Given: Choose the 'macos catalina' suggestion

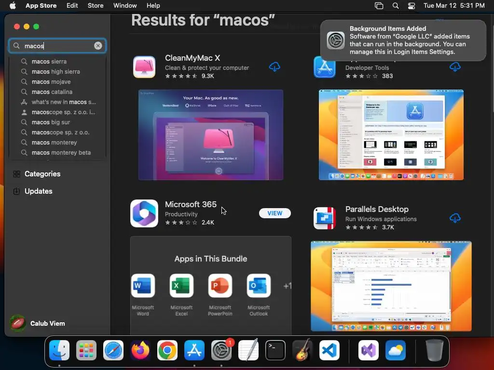Looking at the screenshot, I should [57, 92].
